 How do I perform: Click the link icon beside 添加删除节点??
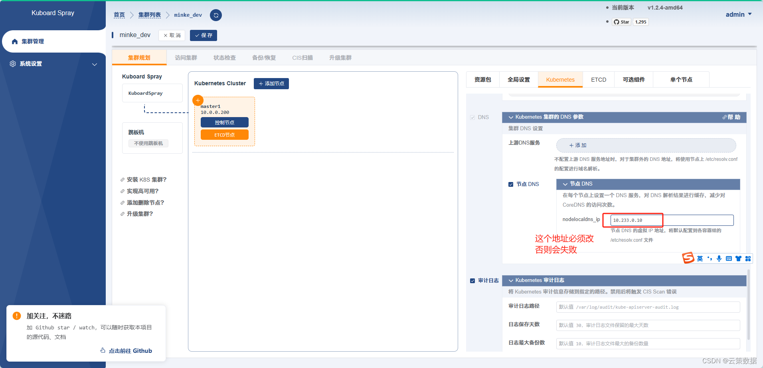click(123, 203)
